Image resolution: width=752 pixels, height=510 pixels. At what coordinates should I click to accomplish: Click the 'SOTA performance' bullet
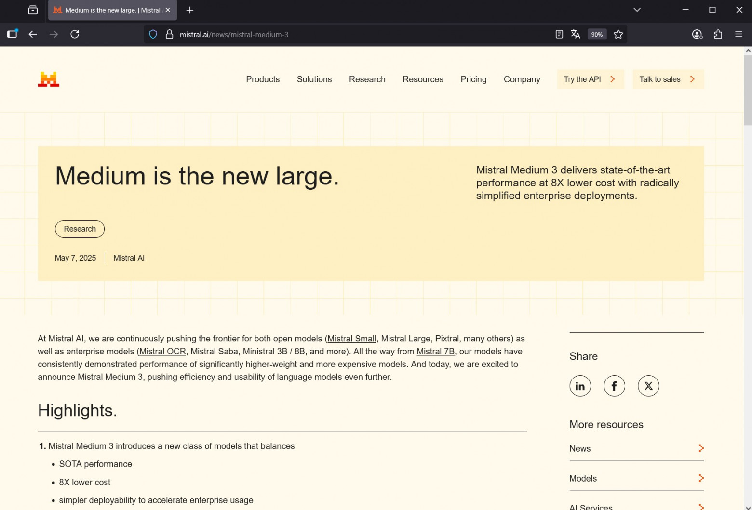[x=95, y=464]
